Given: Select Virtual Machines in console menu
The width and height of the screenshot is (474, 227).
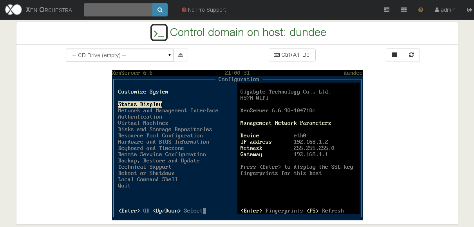Looking at the screenshot, I should (x=143, y=123).
